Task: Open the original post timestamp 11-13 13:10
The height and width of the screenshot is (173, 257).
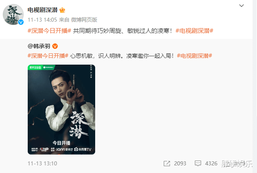Action: coord(42,163)
